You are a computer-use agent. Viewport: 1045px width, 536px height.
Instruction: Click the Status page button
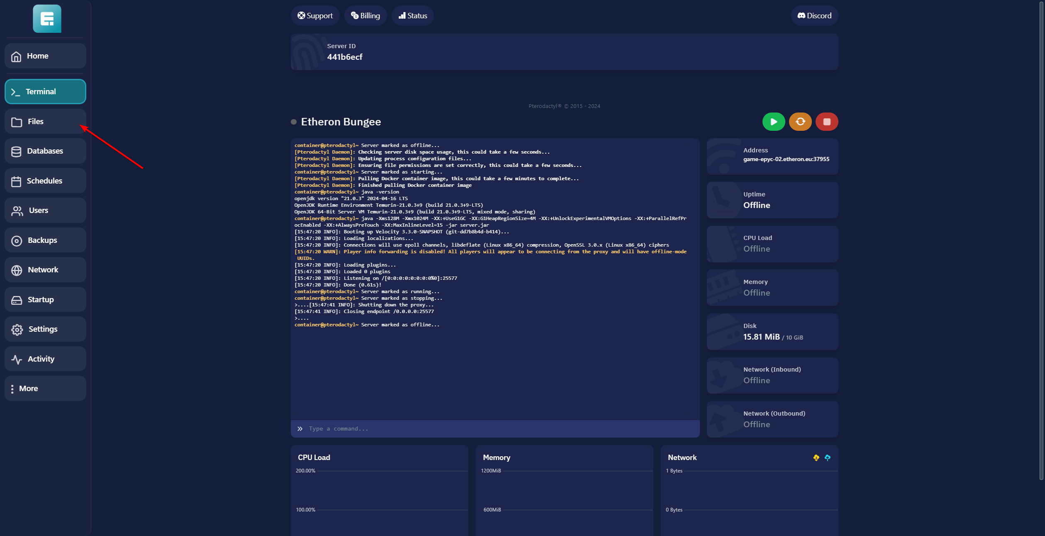pyautogui.click(x=413, y=16)
